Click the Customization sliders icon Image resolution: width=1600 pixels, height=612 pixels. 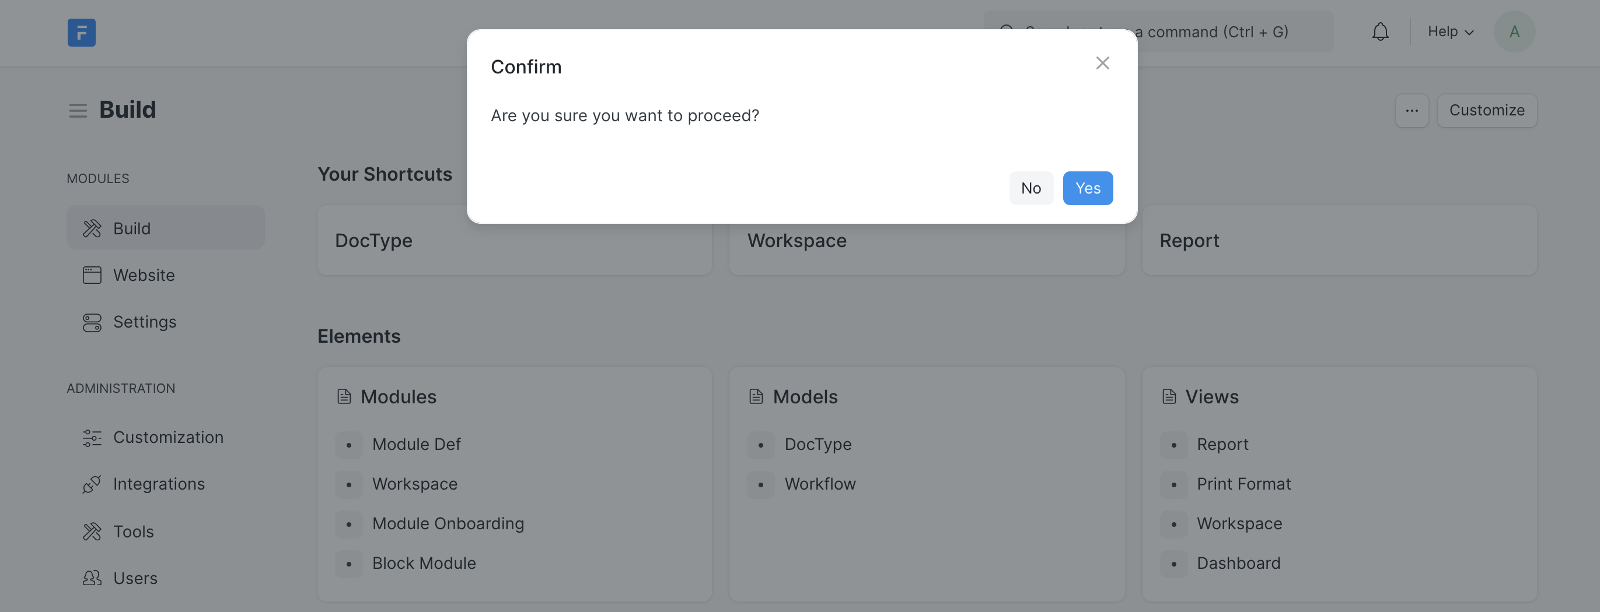point(92,438)
